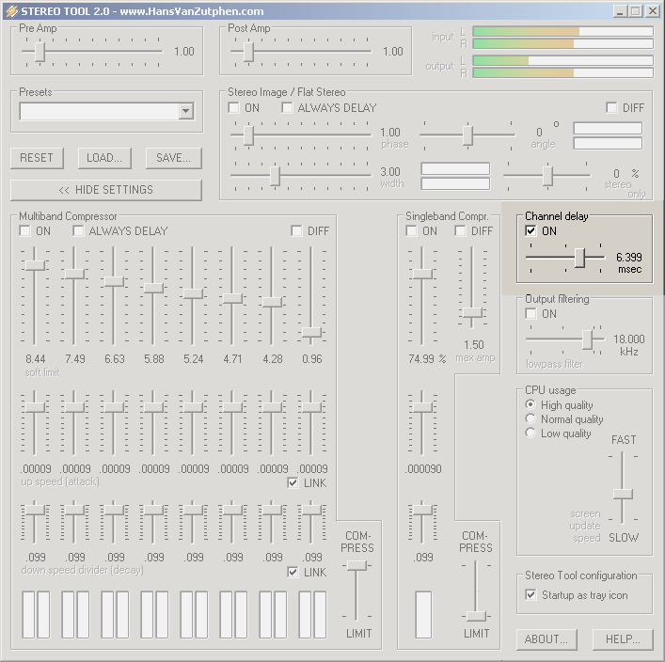Screen dimensions: 665x662
Task: Click the angle slider thumb
Action: click(467, 135)
